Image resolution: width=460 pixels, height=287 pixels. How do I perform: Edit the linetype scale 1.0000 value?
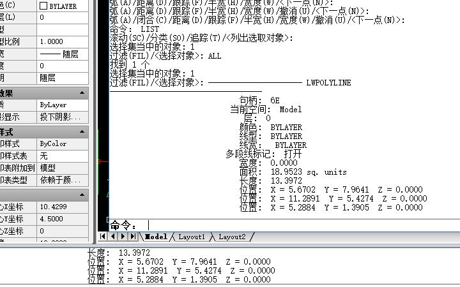click(x=63, y=41)
